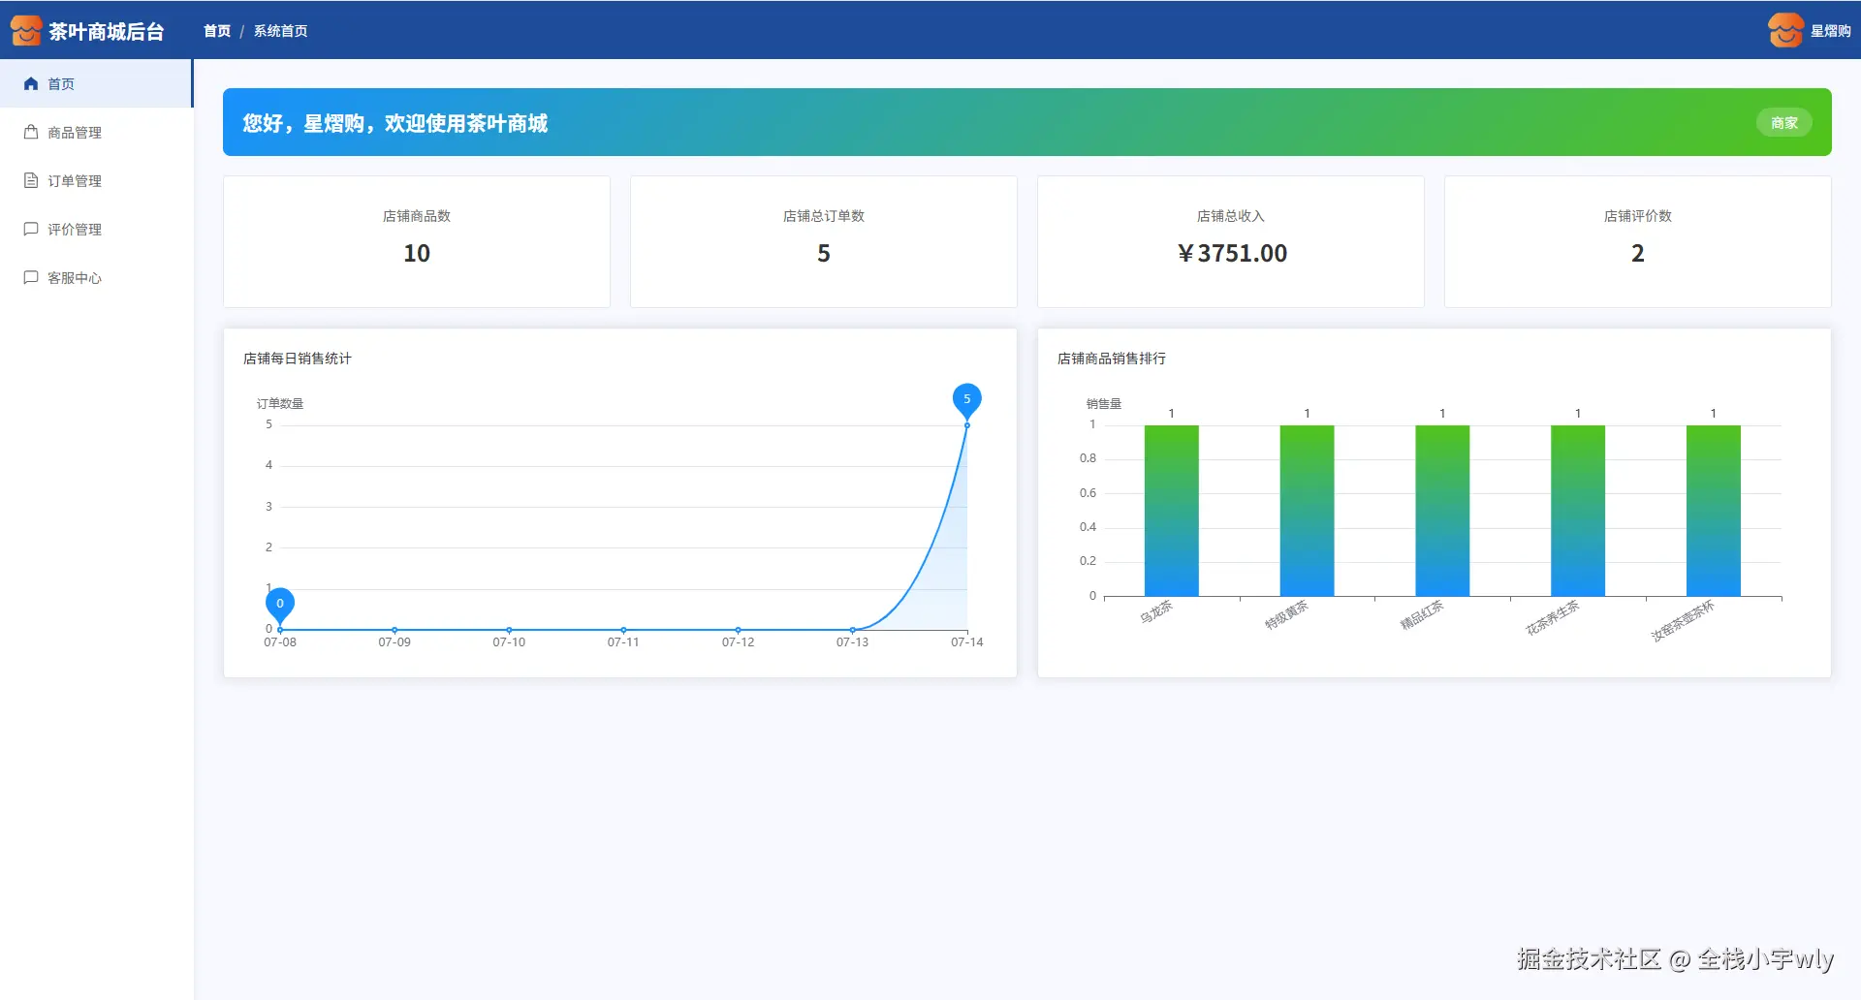Click the 茶叶商城后台 logo icon
This screenshot has width=1861, height=1000.
(x=26, y=31)
